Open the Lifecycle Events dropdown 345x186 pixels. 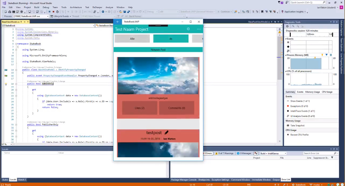point(70,16)
